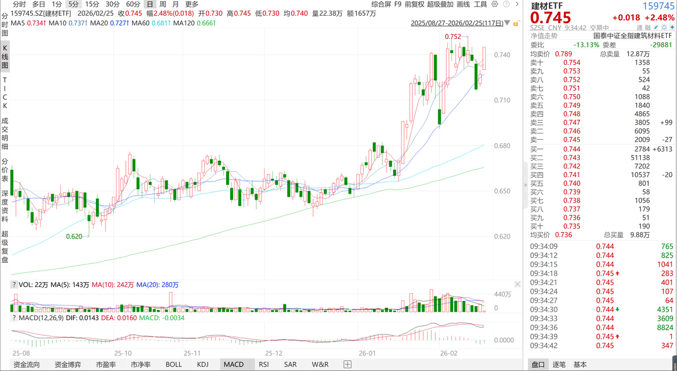Viewport: 677px width, 371px height.
Task: Click the 09:34:36 trade of 8824
Action: point(601,328)
